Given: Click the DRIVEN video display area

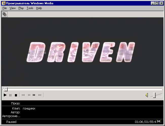Looking at the screenshot, I should point(82,52).
